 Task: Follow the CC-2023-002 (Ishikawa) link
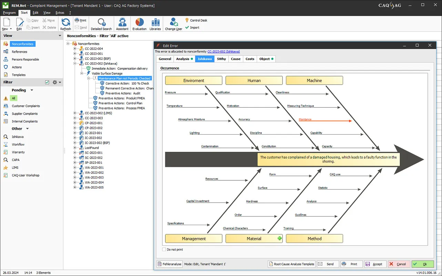coord(224,51)
